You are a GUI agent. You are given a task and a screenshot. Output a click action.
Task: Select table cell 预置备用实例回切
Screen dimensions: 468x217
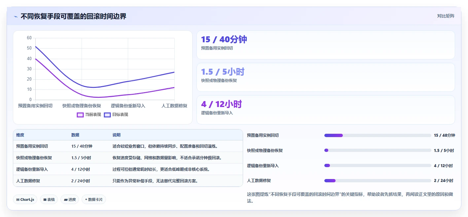[x=32, y=146]
